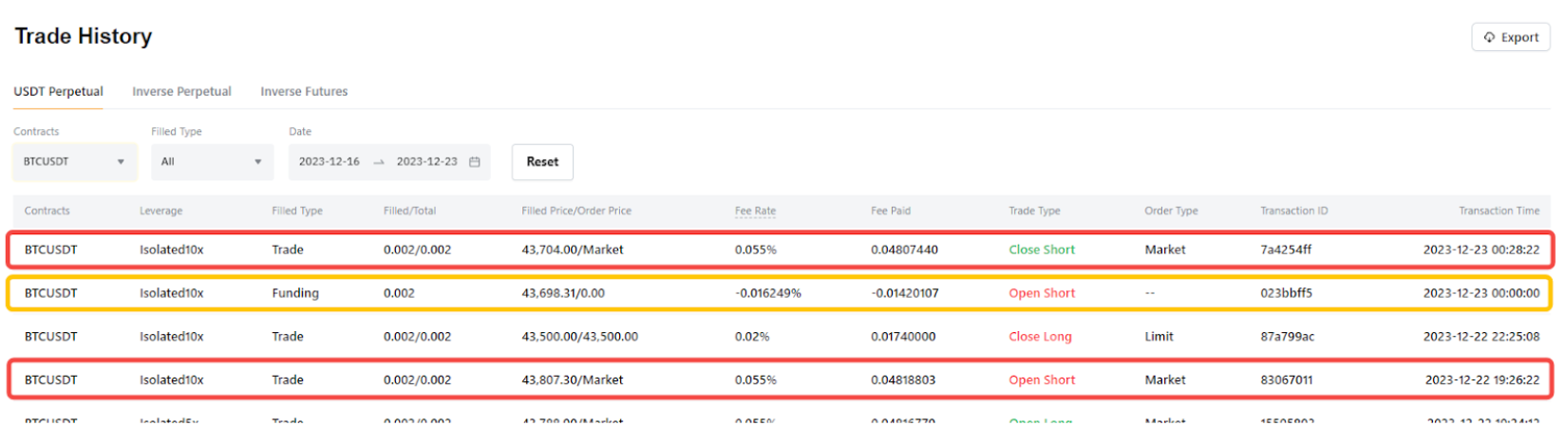
Task: Click the Export button
Action: pos(1510,37)
